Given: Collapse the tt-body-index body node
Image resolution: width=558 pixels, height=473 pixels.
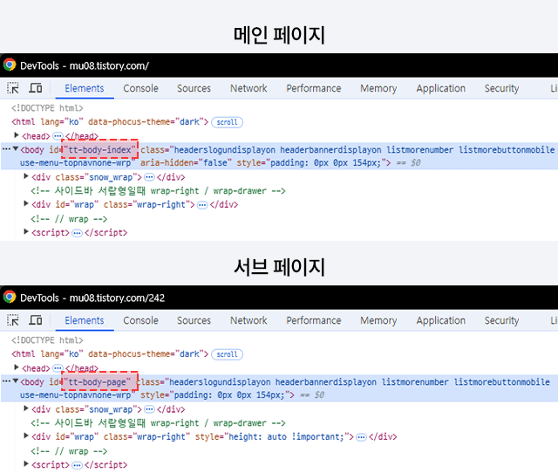Looking at the screenshot, I should point(16,149).
